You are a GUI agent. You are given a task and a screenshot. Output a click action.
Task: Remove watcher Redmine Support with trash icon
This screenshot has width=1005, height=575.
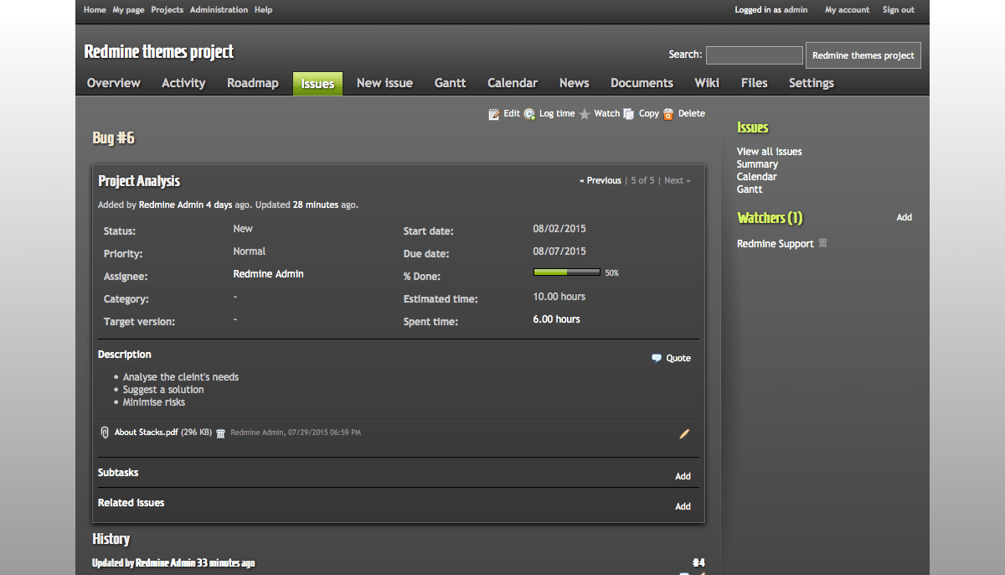point(822,243)
